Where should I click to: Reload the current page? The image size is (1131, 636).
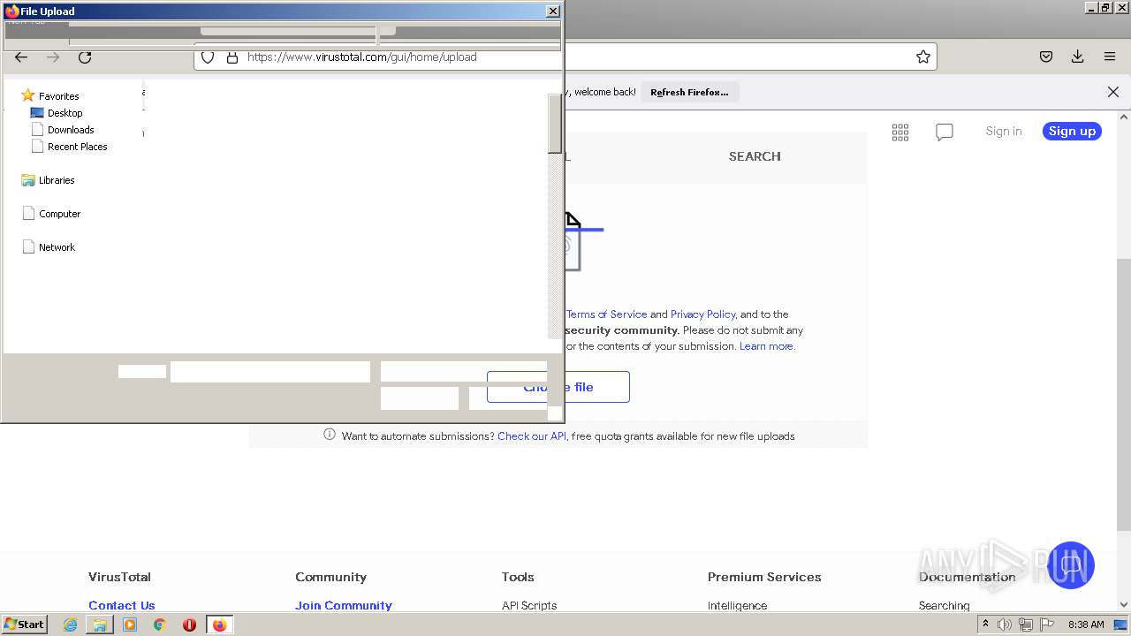pos(85,57)
